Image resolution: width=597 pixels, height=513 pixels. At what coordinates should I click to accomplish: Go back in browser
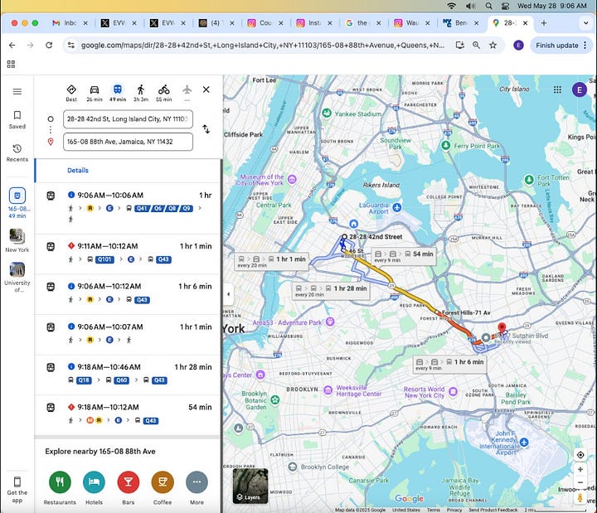pyautogui.click(x=12, y=46)
